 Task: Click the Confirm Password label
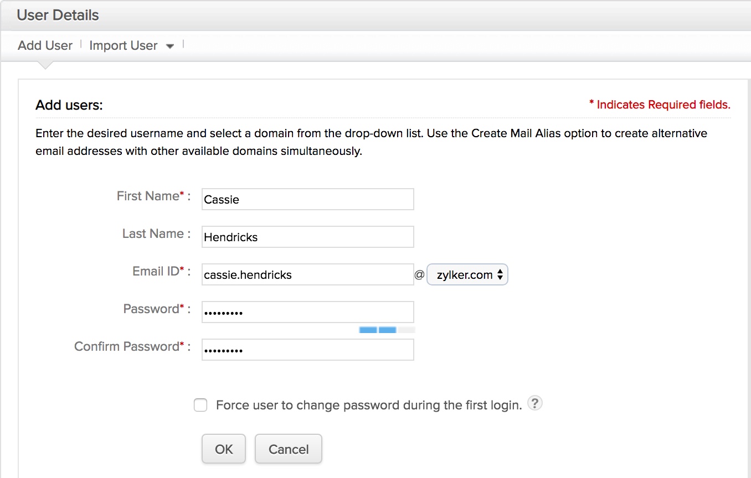click(x=127, y=346)
